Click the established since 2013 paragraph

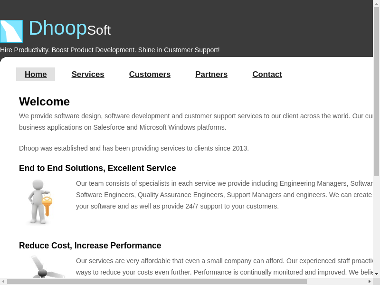tap(133, 148)
